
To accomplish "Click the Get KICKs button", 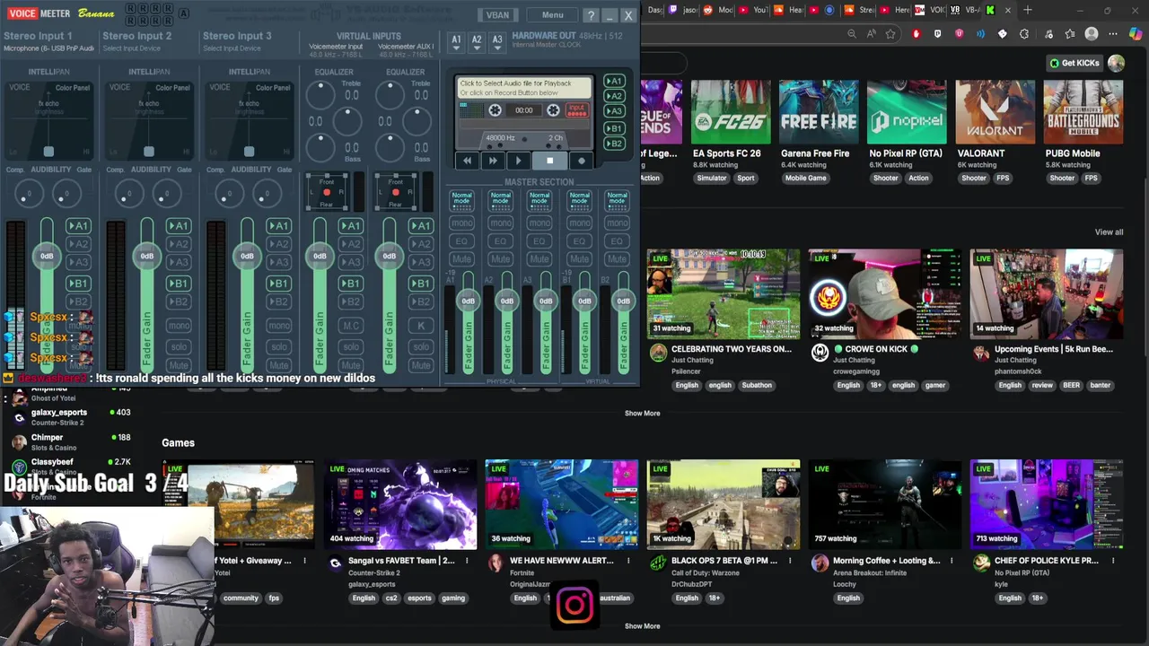I will click(1074, 63).
